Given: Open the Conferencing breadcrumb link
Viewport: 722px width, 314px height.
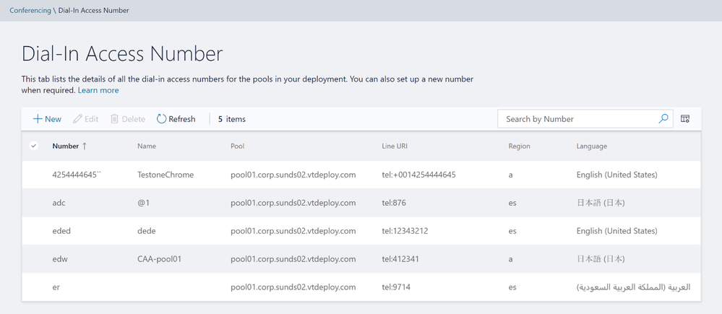Looking at the screenshot, I should click(x=30, y=11).
